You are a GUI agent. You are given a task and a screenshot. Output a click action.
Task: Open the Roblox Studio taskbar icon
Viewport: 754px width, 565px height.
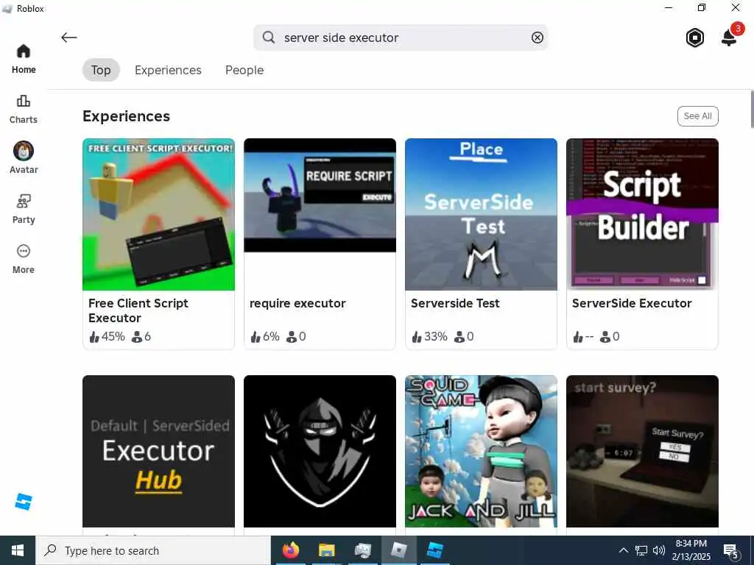(x=434, y=550)
